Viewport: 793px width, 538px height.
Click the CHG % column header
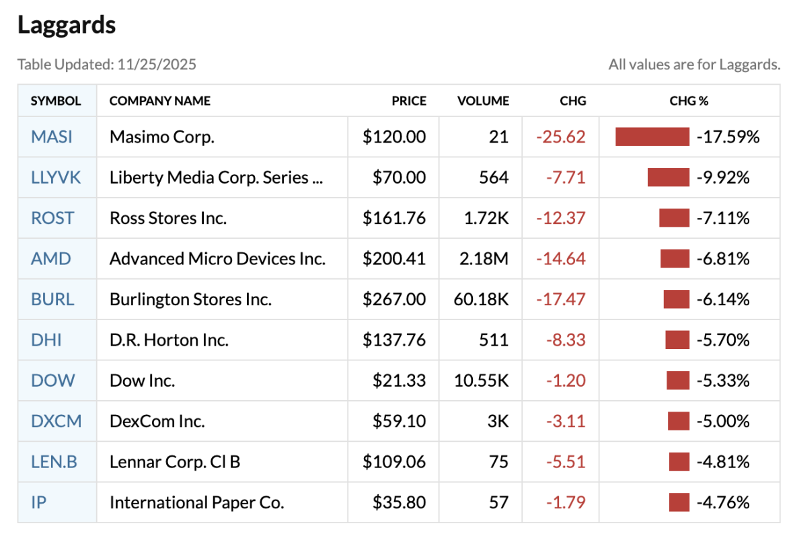click(x=689, y=101)
